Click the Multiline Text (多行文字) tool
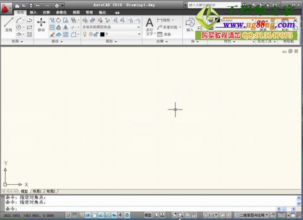Screen dimensions: 303x220 point(150,27)
